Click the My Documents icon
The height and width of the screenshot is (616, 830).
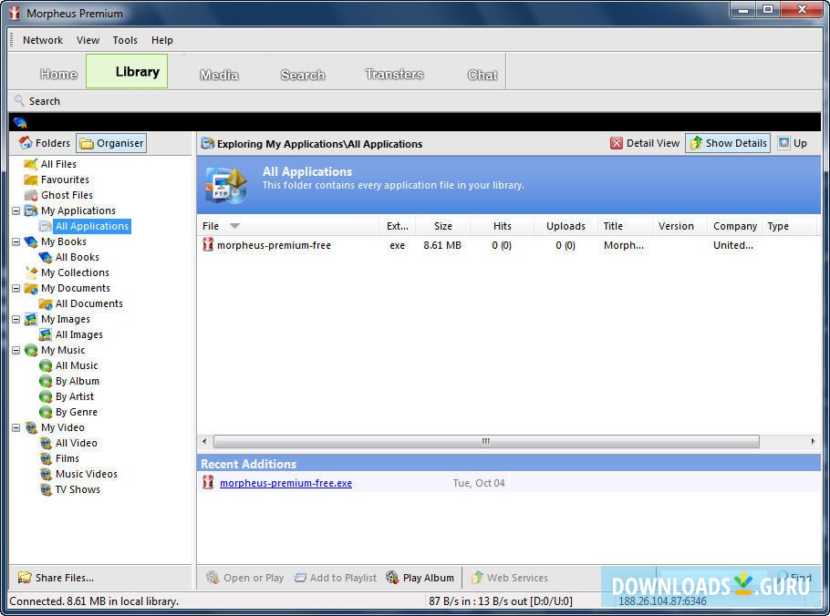[31, 288]
